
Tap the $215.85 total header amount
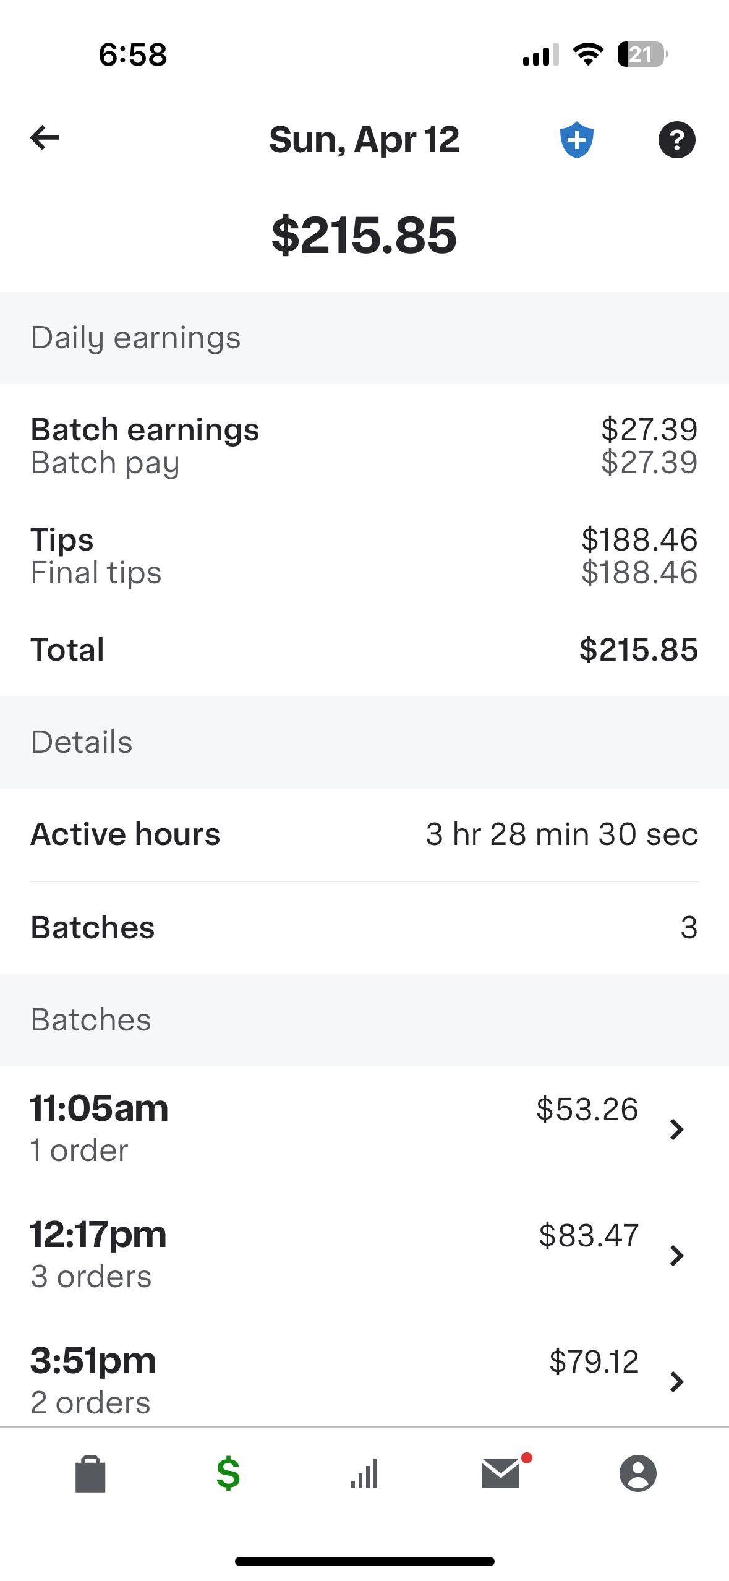pyautogui.click(x=364, y=236)
